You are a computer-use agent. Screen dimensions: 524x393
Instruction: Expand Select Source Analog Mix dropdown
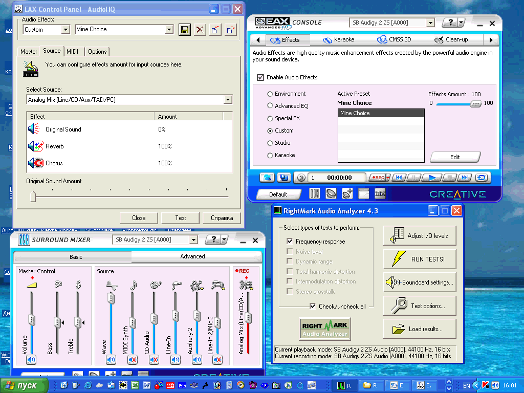(x=228, y=100)
